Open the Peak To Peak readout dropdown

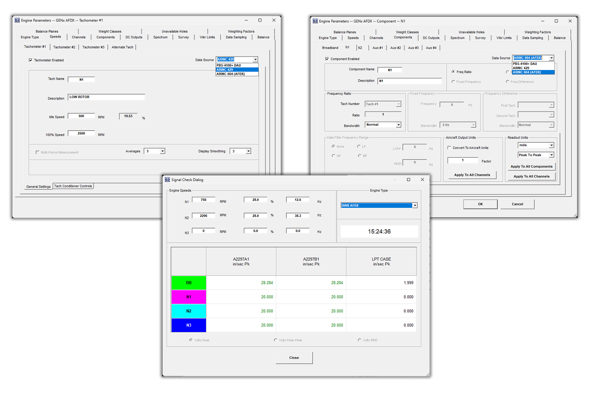[551, 155]
